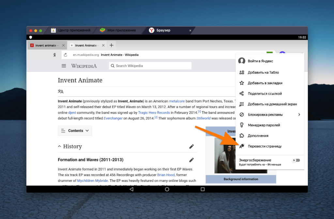Viewport: 334px width, 219px height.
Task: Click the 19:02 clock in status bar
Action: [302, 37]
